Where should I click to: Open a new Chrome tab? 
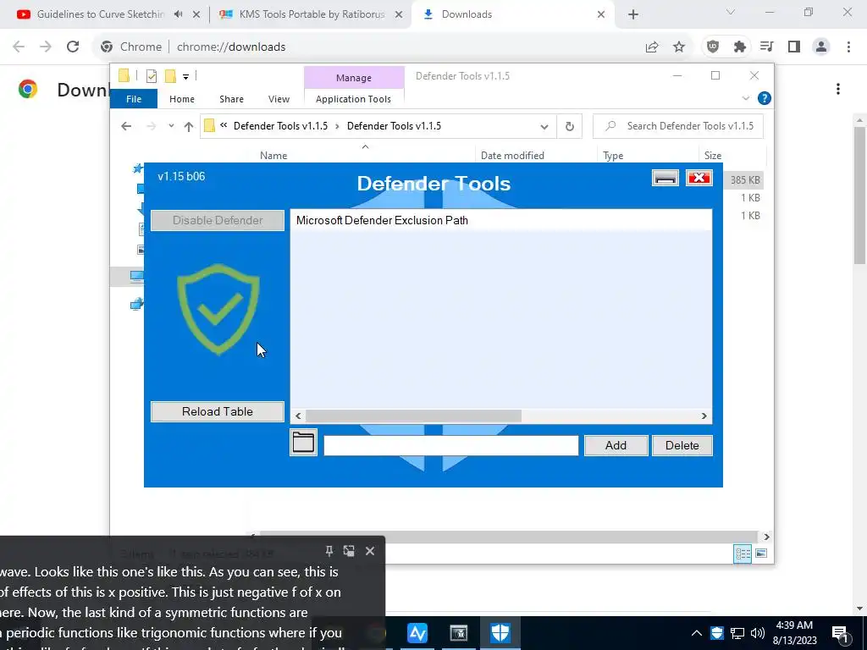(x=633, y=14)
